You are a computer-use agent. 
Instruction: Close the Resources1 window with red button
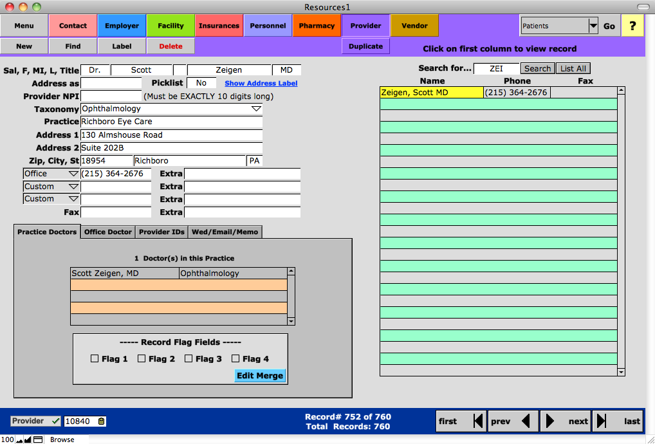point(10,7)
